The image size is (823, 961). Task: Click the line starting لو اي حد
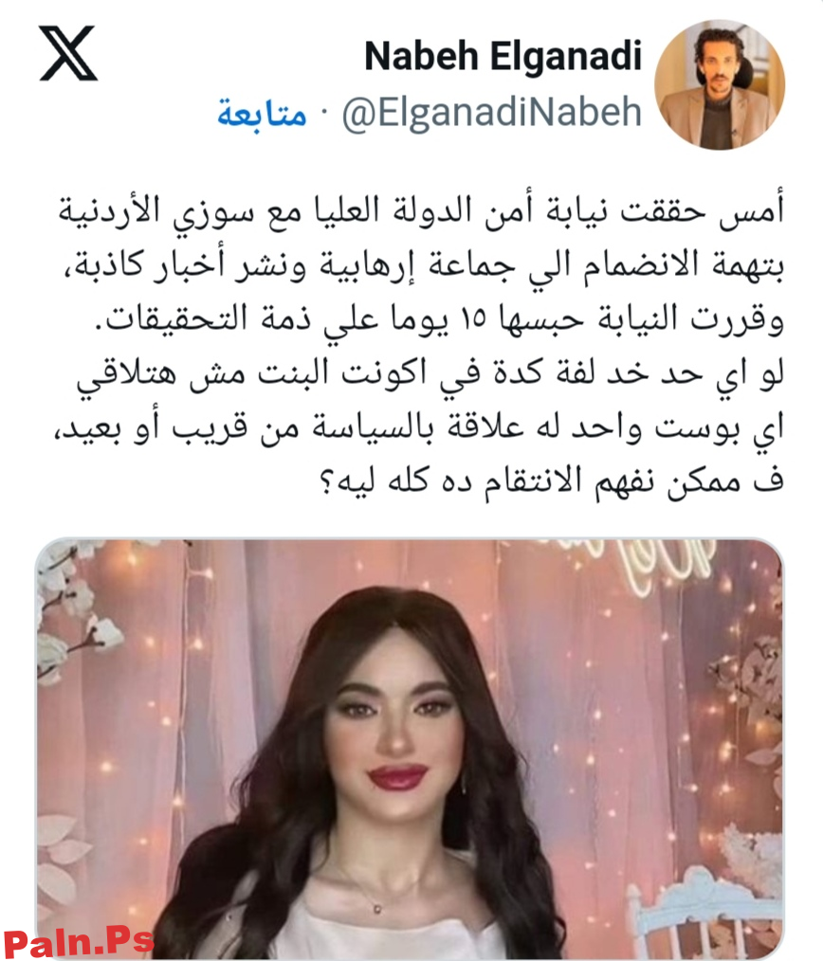pyautogui.click(x=430, y=373)
